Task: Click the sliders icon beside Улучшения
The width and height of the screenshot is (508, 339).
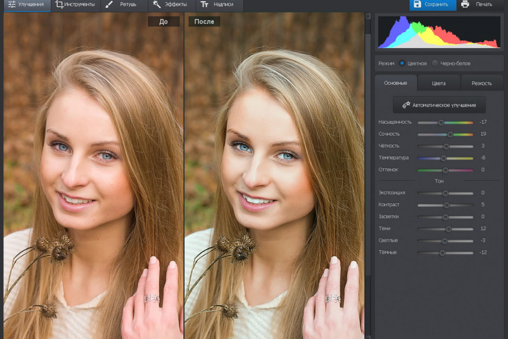Action: pos(12,4)
